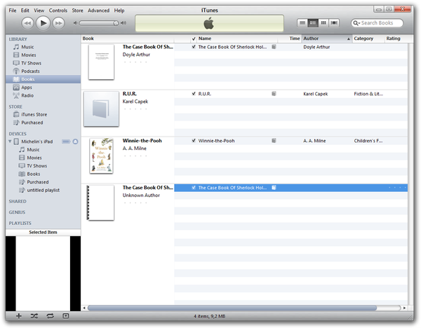Open the File menu
Viewport: 421px width, 328px height.
point(13,11)
